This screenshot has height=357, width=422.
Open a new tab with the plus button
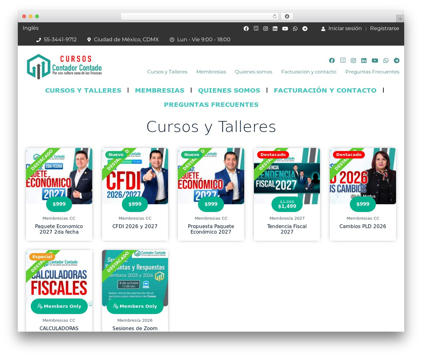(x=400, y=19)
